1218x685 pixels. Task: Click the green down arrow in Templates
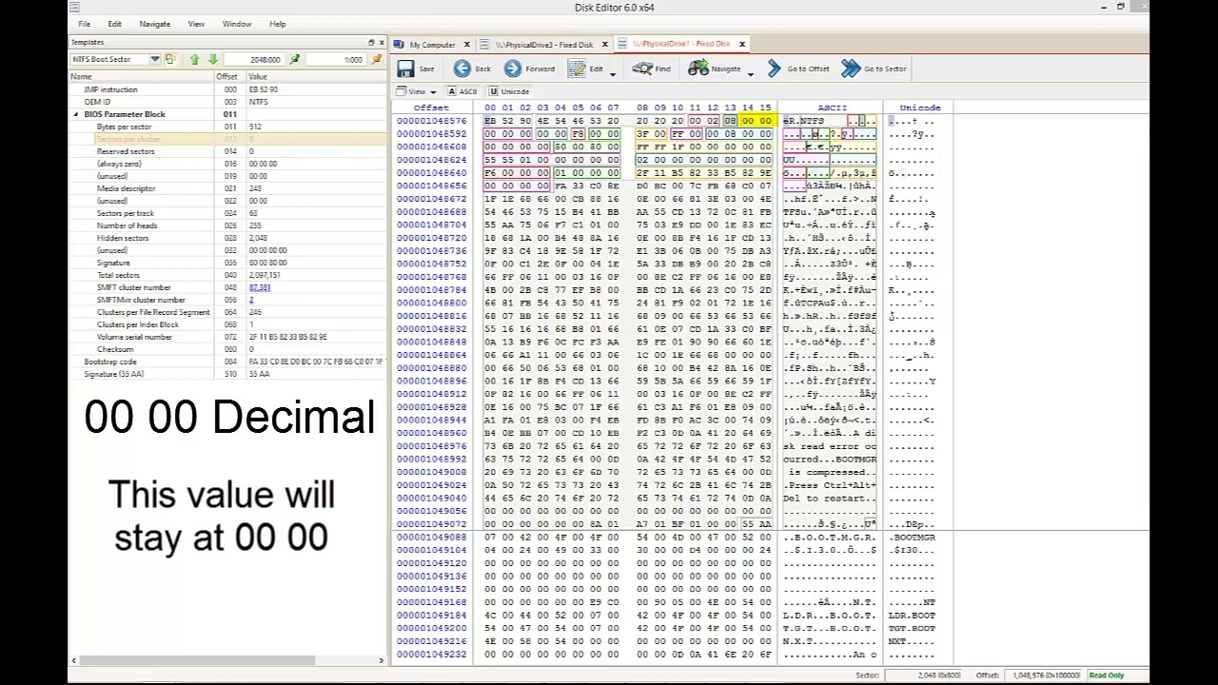[213, 59]
